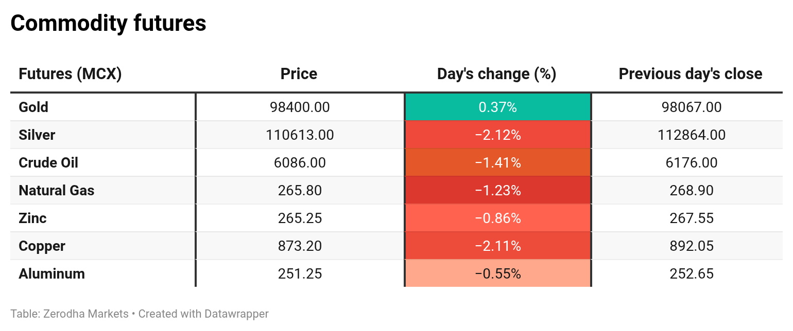Click the green Gold 0.37% cell
The image size is (793, 331).
tap(497, 107)
